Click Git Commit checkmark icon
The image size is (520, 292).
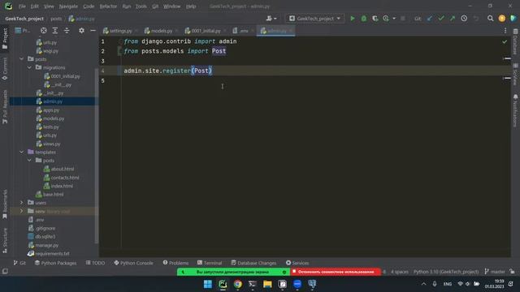pos(440,19)
